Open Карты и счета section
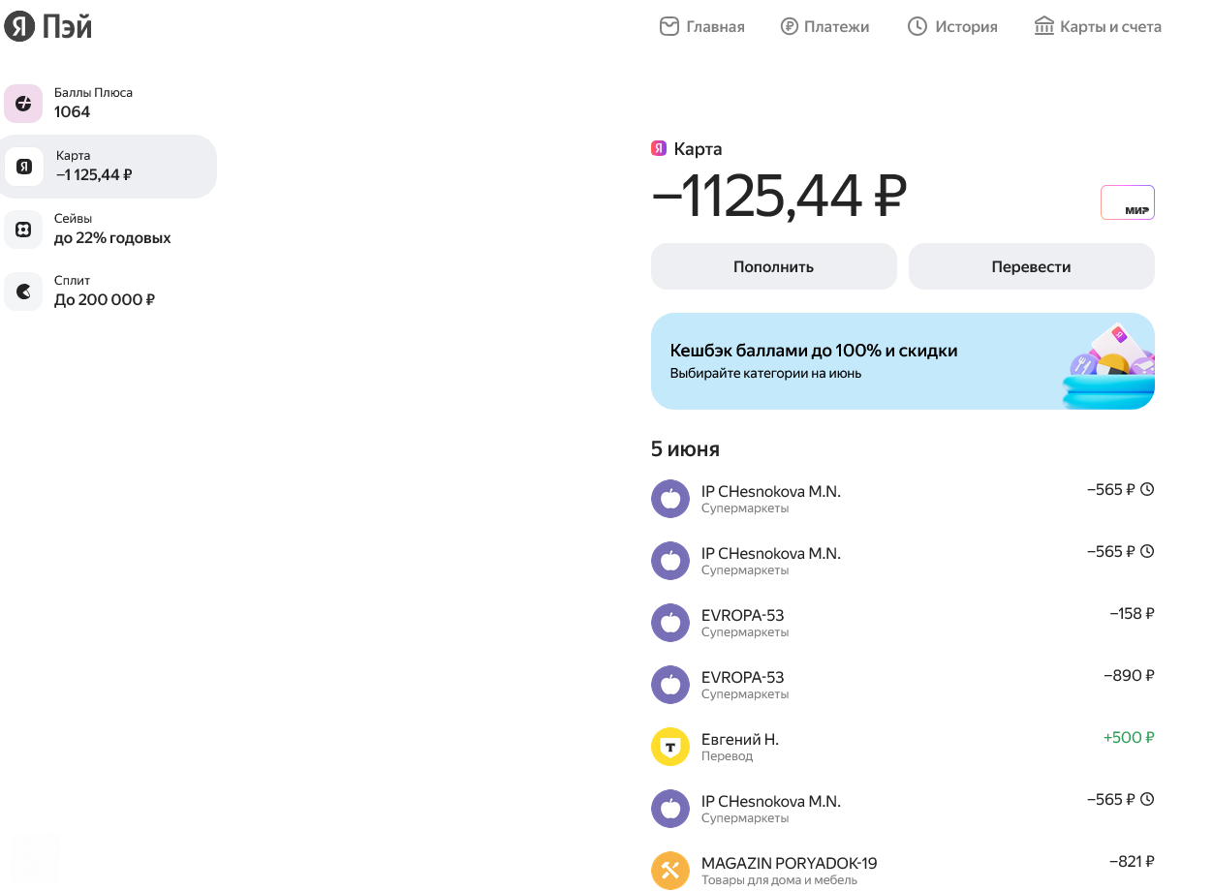This screenshot has width=1213, height=891. [1098, 26]
